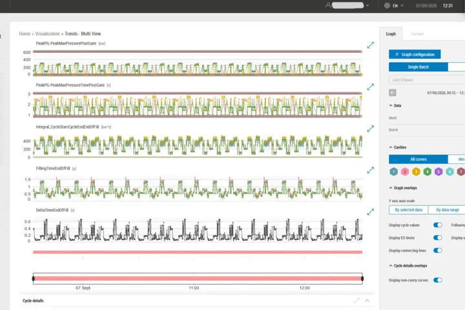Collapse the Cavities section

pyautogui.click(x=391, y=147)
